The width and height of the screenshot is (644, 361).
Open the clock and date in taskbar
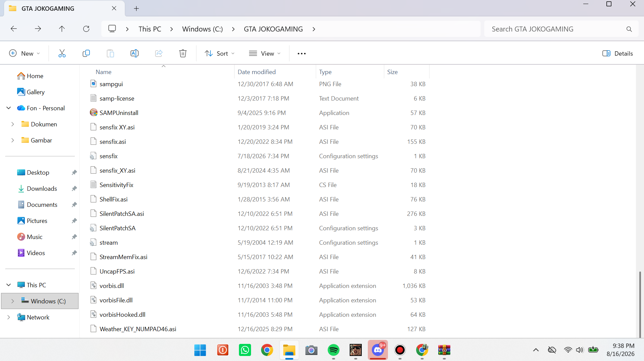pyautogui.click(x=621, y=350)
